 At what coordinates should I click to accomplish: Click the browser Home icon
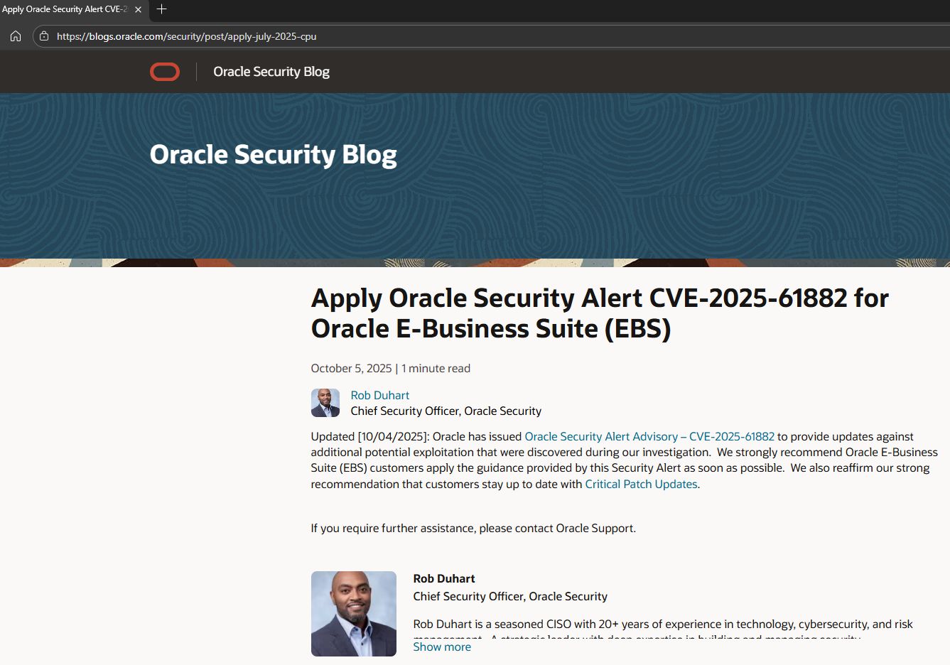click(16, 36)
